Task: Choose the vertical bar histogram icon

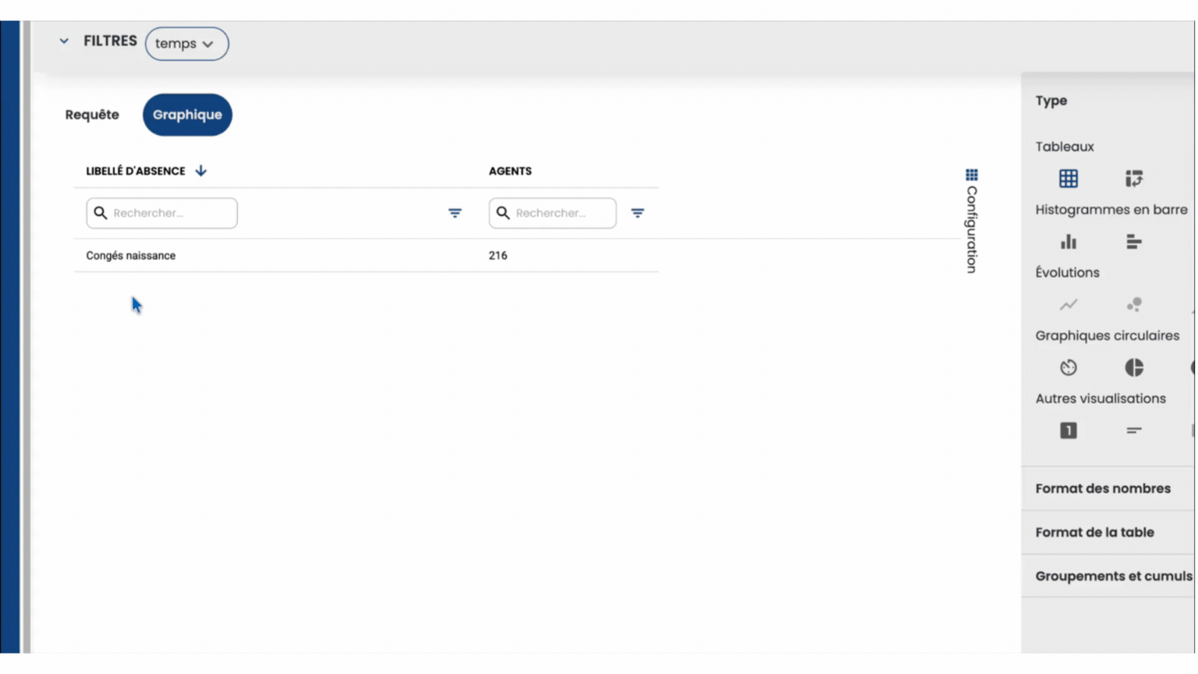Action: 1068,242
